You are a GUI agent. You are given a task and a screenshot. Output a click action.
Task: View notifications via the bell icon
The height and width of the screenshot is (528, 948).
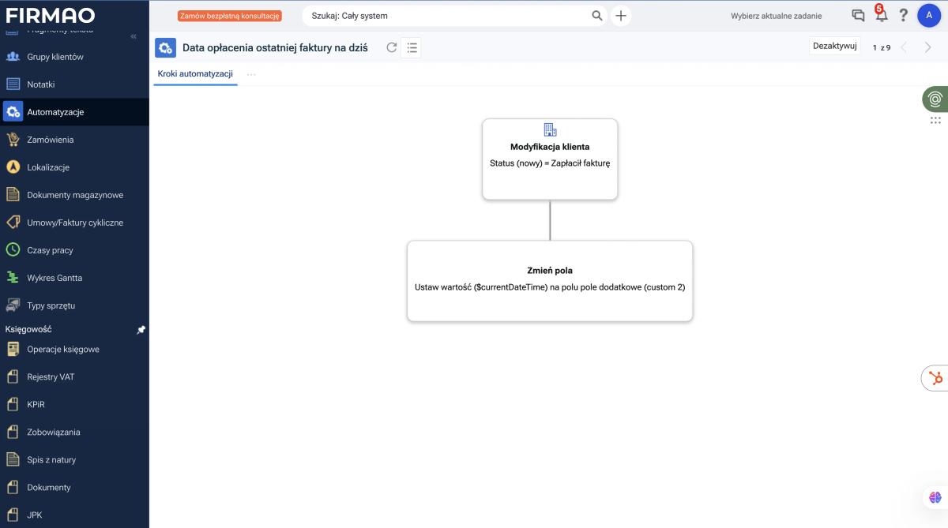(x=881, y=16)
